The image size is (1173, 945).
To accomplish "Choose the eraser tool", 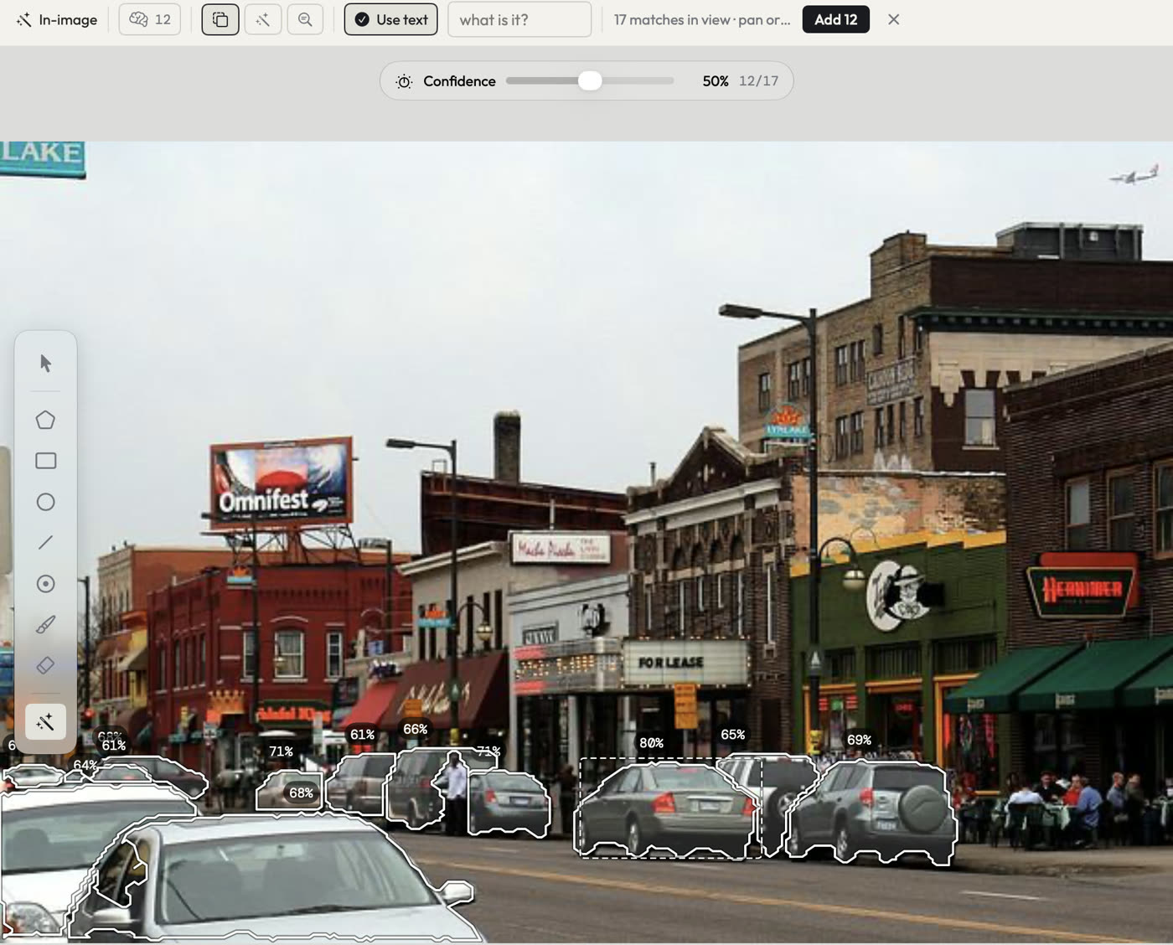I will pyautogui.click(x=45, y=666).
